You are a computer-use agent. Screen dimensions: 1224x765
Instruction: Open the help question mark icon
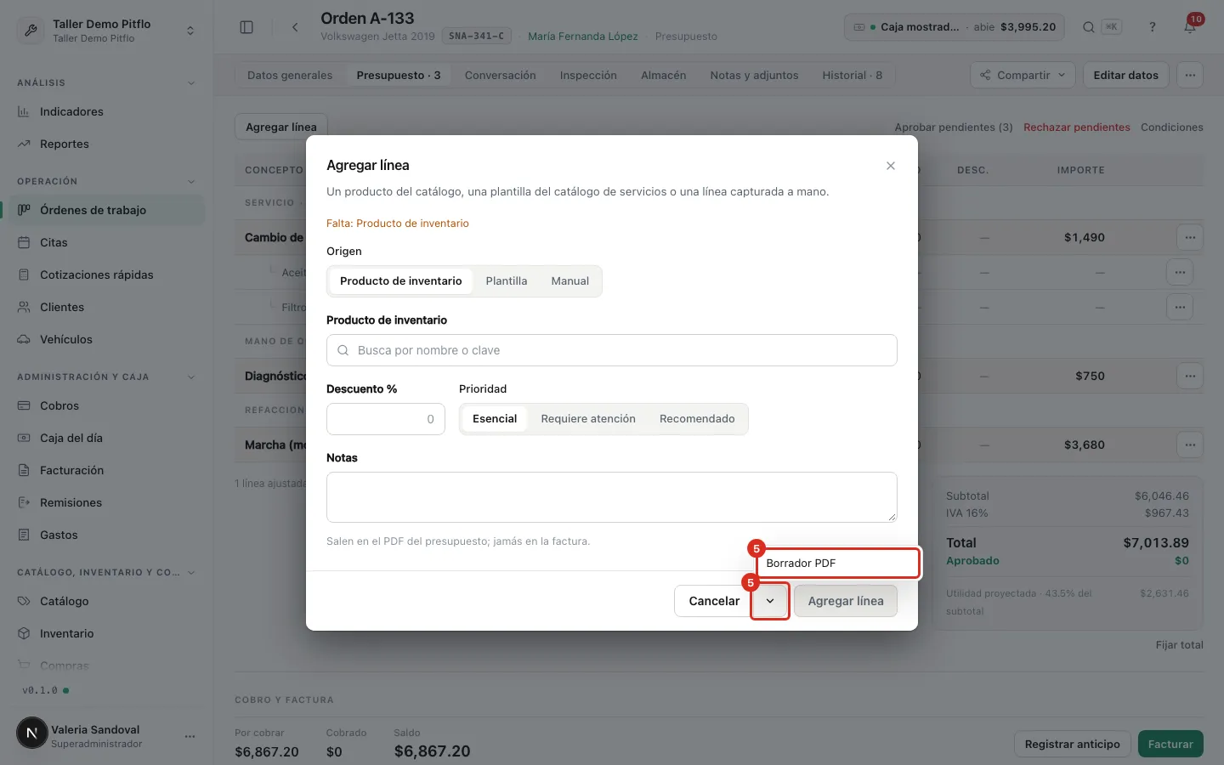[1153, 27]
